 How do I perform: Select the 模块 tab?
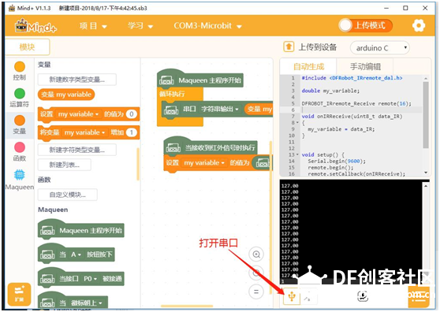[x=28, y=46]
